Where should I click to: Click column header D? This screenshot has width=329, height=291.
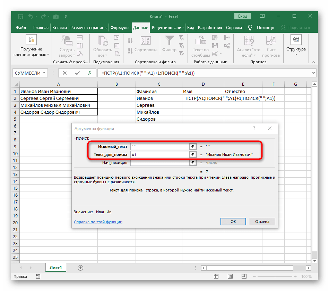click(x=203, y=84)
